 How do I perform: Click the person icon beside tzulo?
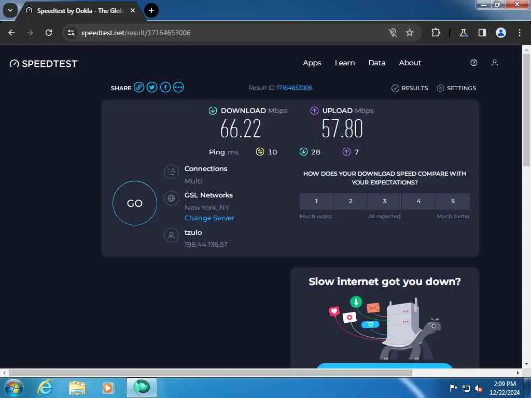[171, 235]
